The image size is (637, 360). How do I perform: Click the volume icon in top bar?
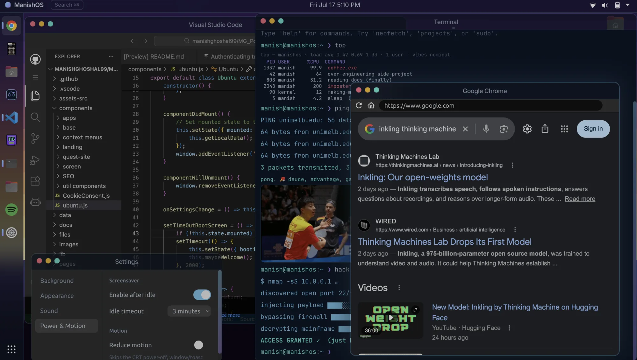point(605,5)
